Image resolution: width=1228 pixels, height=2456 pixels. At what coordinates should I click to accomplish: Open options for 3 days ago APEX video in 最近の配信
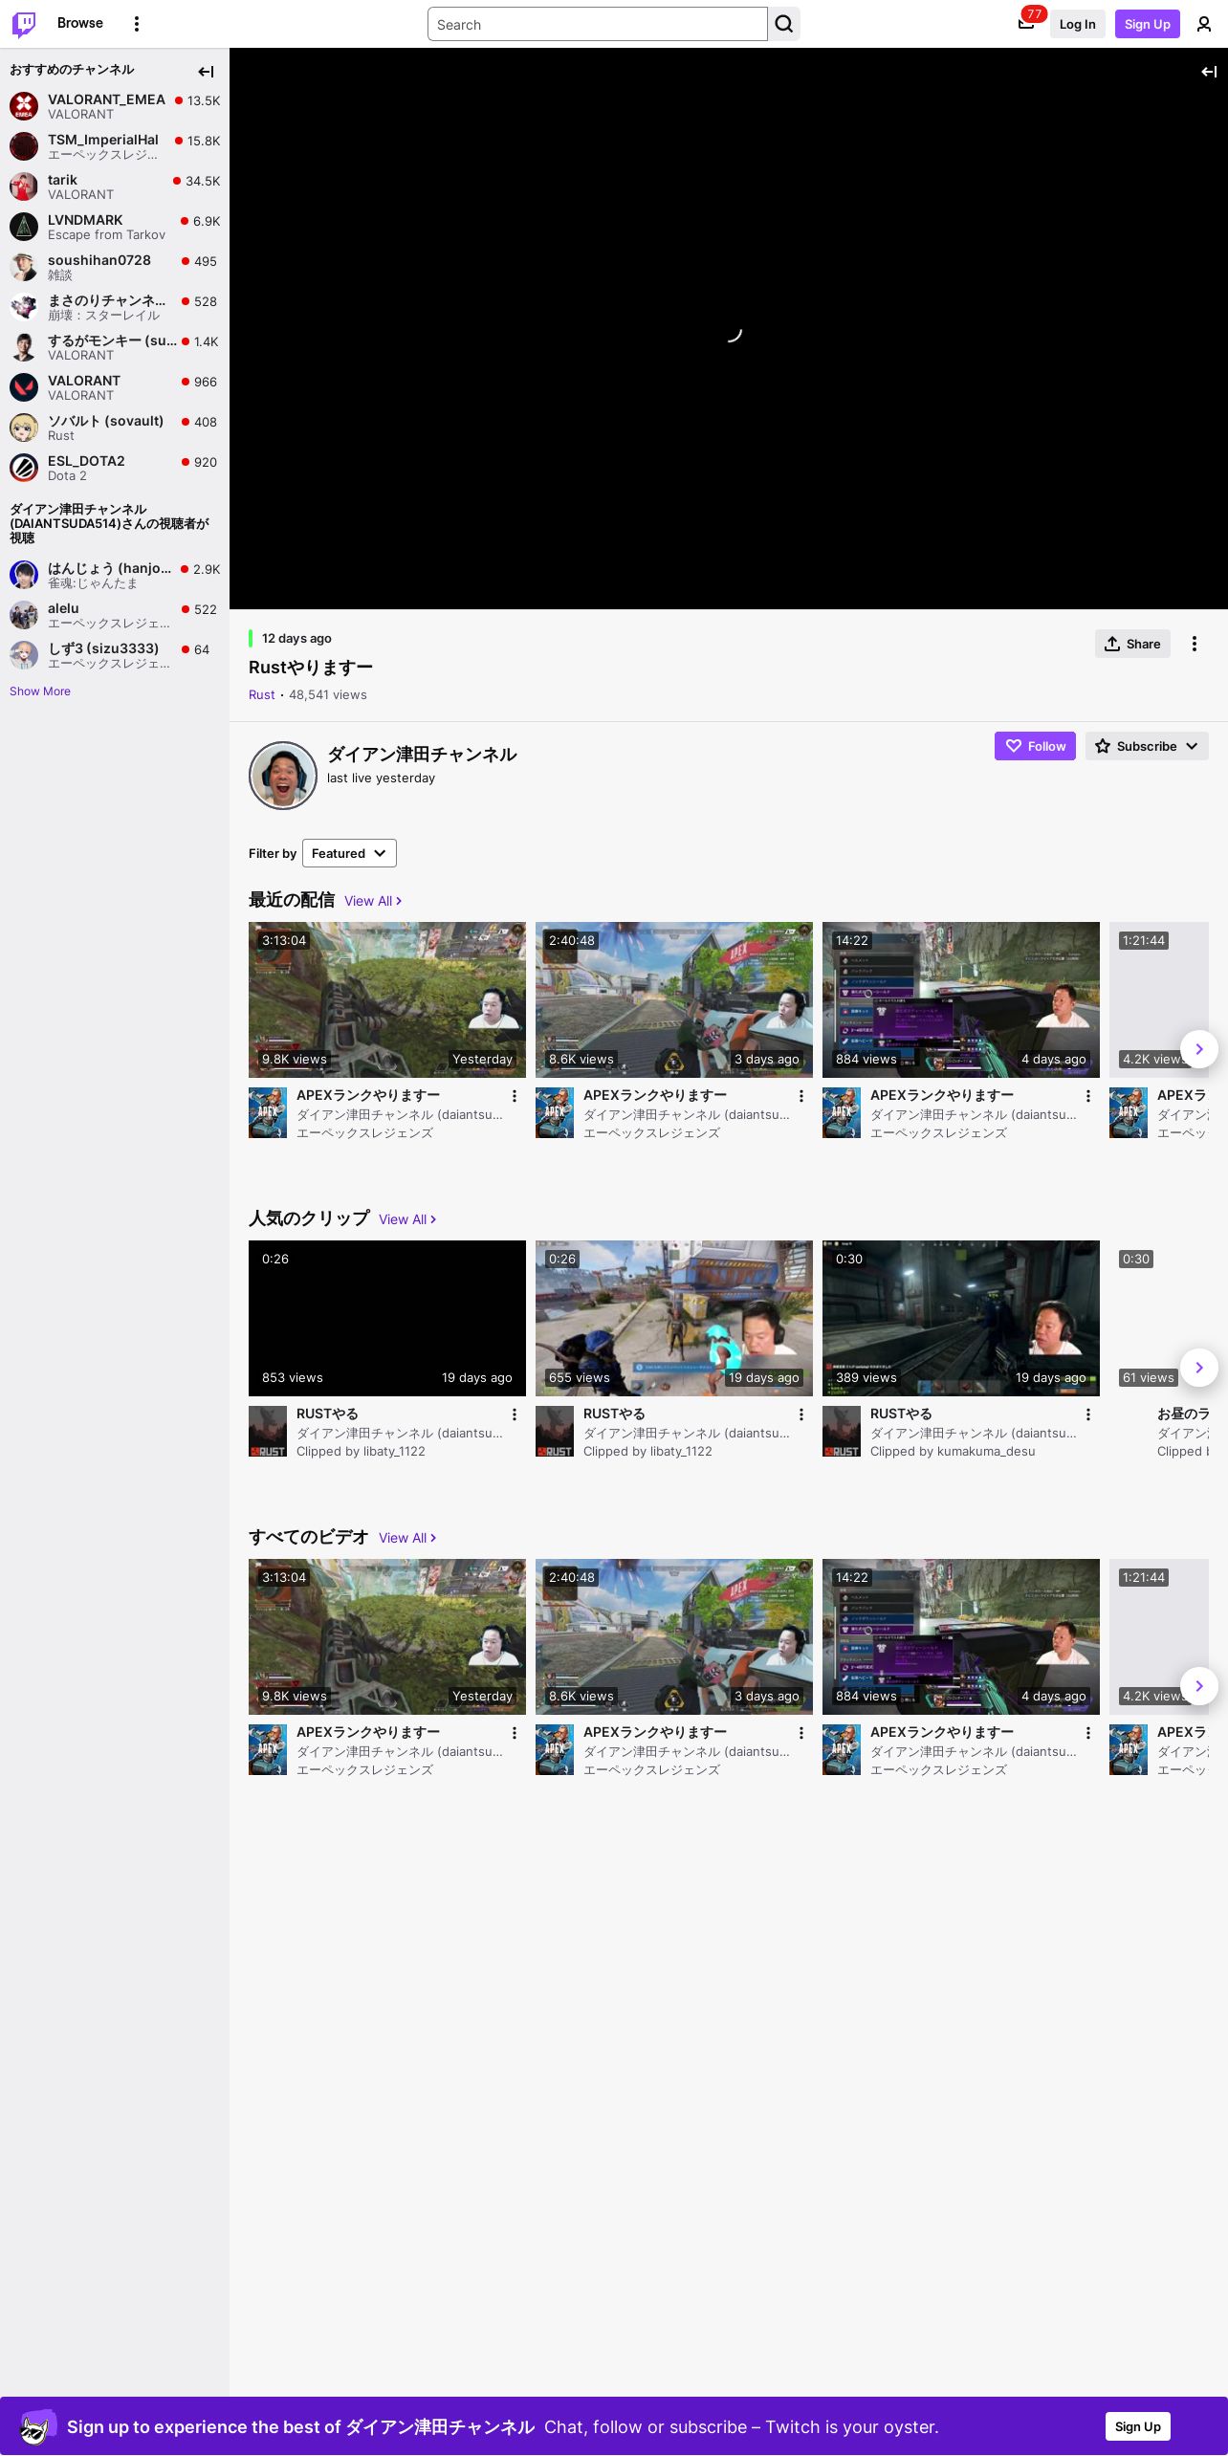coord(801,1096)
